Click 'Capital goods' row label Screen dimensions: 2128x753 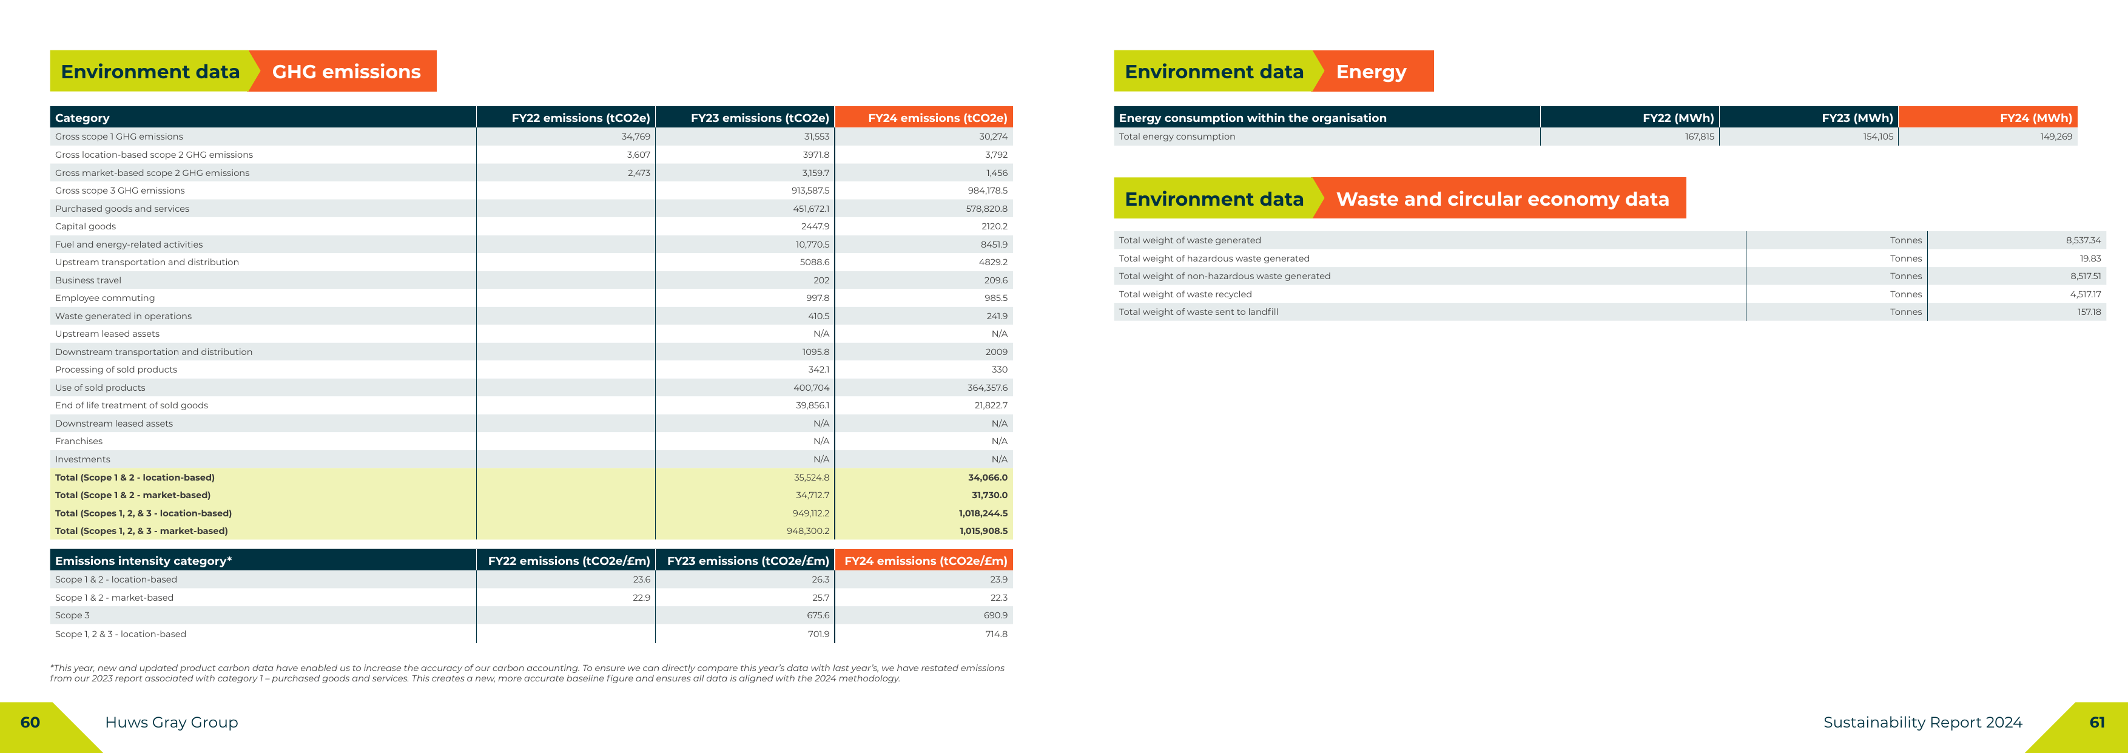coord(85,226)
